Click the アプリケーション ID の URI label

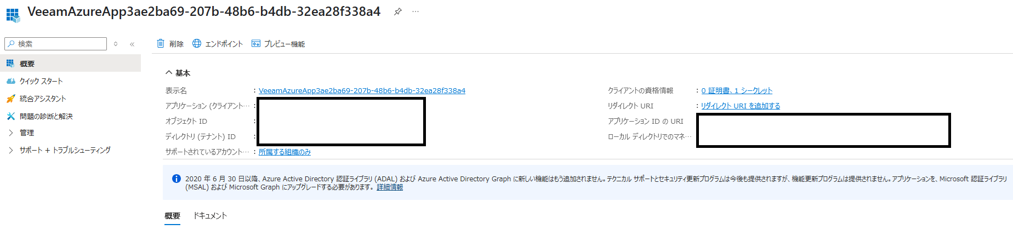tap(645, 121)
